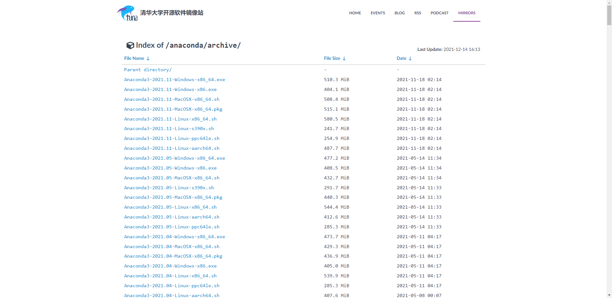The width and height of the screenshot is (612, 298).
Task: Click the 510.3 MiB file size
Action: (x=337, y=80)
